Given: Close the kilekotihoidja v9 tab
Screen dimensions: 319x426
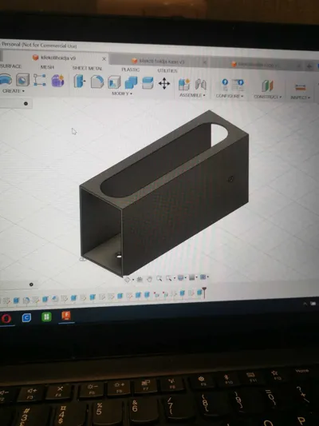Looking at the screenshot, I should pyautogui.click(x=104, y=59).
